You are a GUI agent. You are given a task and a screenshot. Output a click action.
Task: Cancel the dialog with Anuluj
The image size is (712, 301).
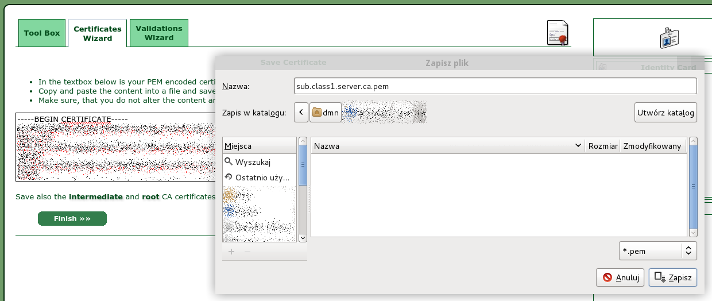[x=620, y=277]
